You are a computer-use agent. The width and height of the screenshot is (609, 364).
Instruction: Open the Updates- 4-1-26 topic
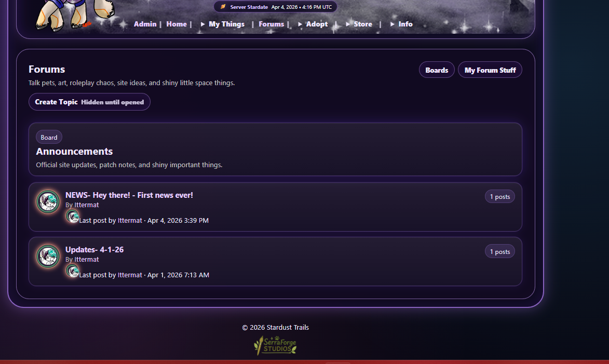(94, 249)
